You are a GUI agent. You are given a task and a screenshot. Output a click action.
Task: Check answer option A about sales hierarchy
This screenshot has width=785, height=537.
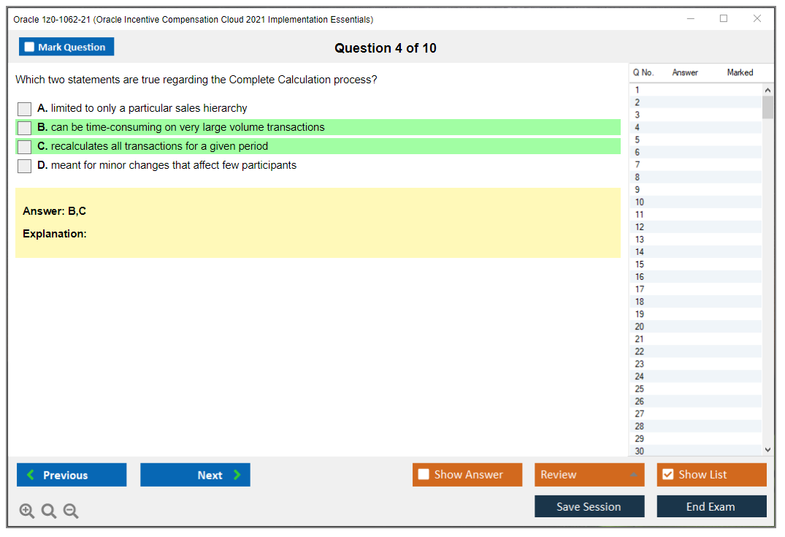click(x=24, y=109)
